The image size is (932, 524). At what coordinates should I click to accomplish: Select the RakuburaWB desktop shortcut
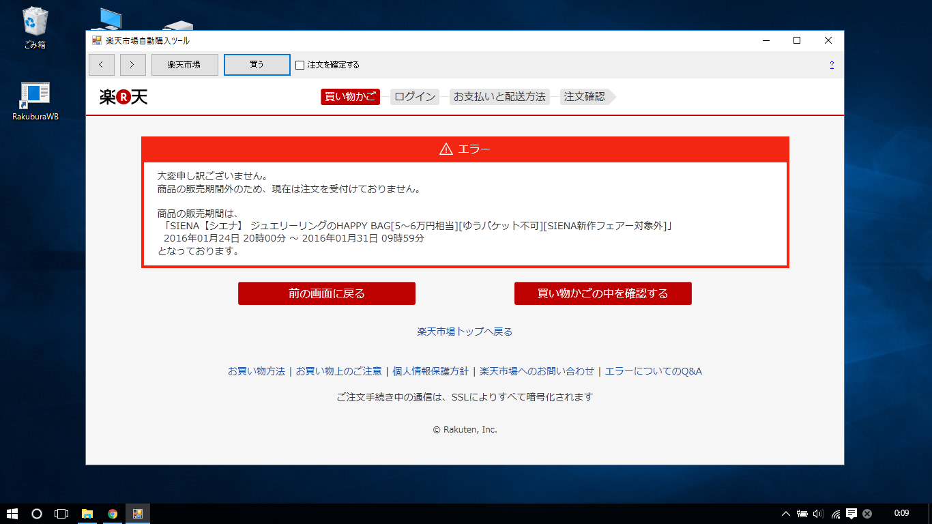click(x=35, y=102)
